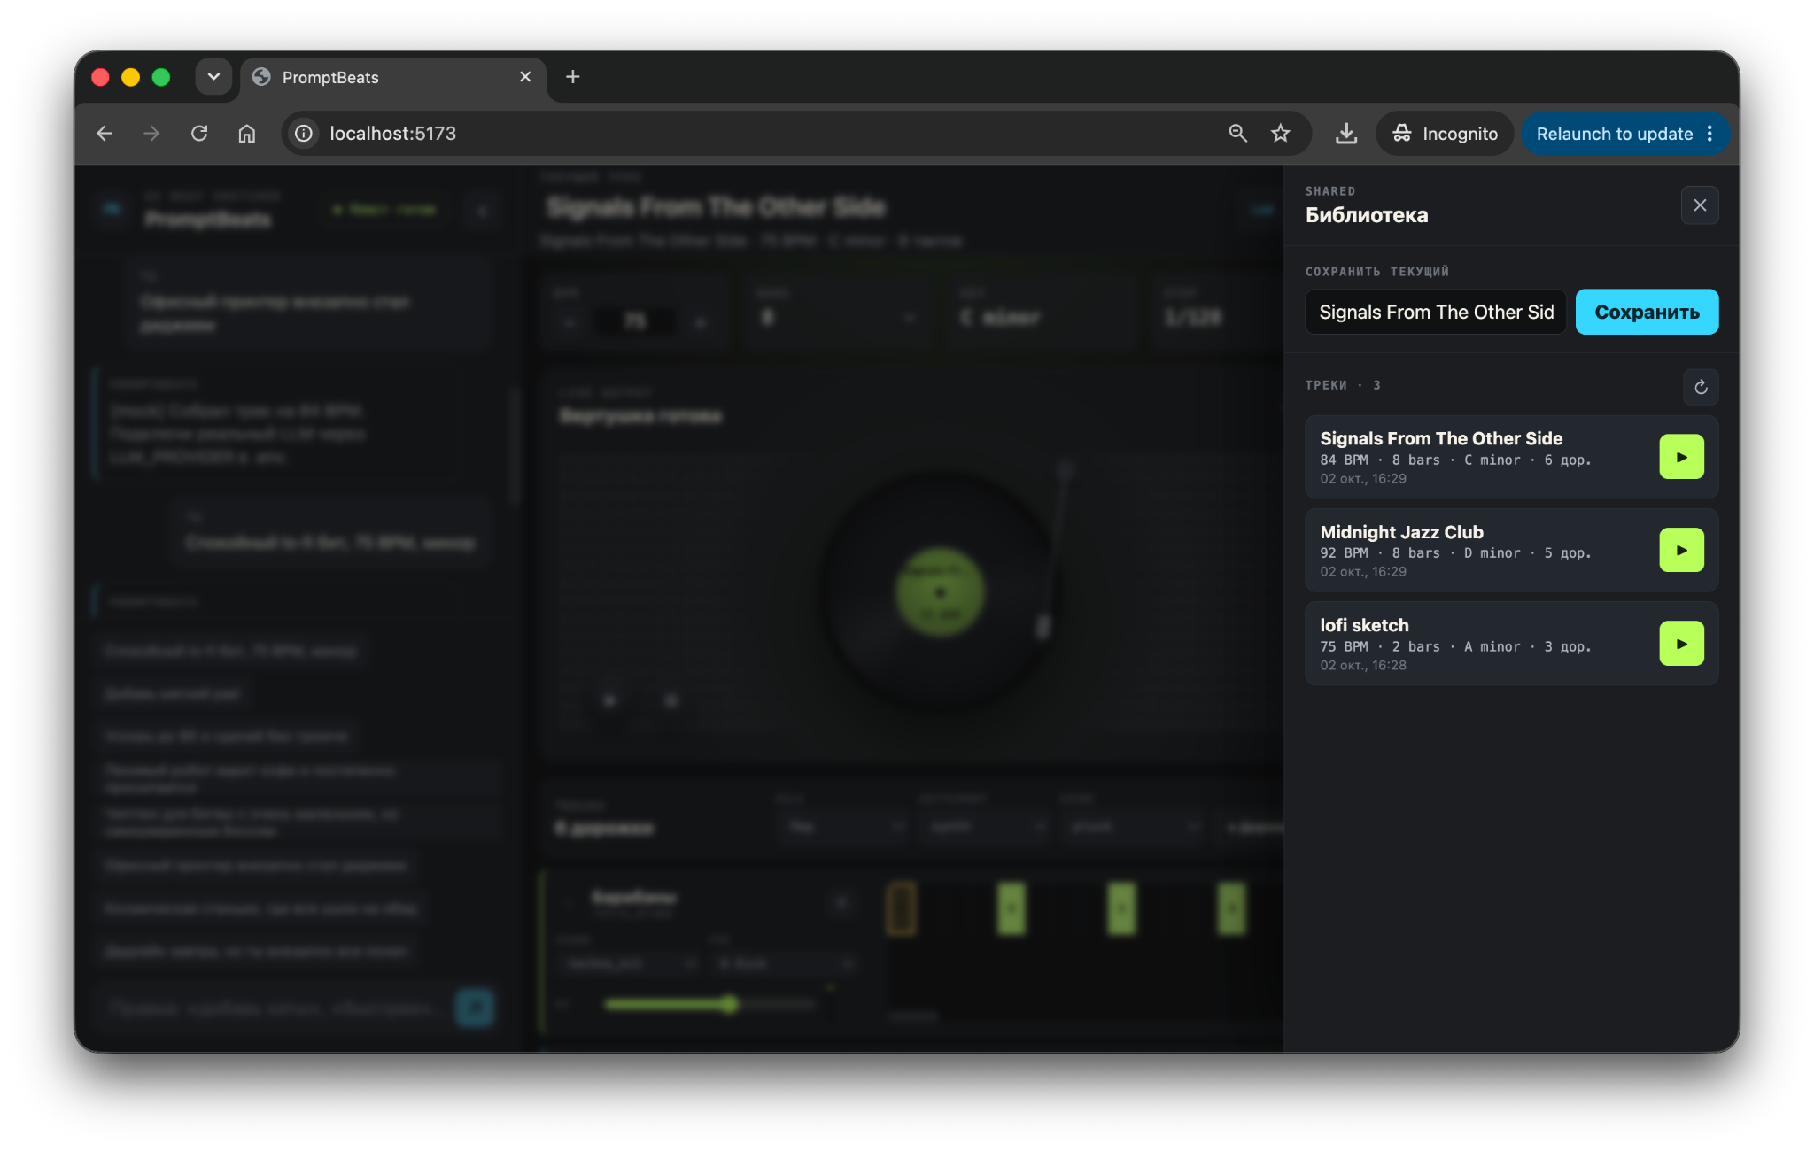Go back in browser history
Viewport: 1814px width, 1151px height.
(x=105, y=134)
